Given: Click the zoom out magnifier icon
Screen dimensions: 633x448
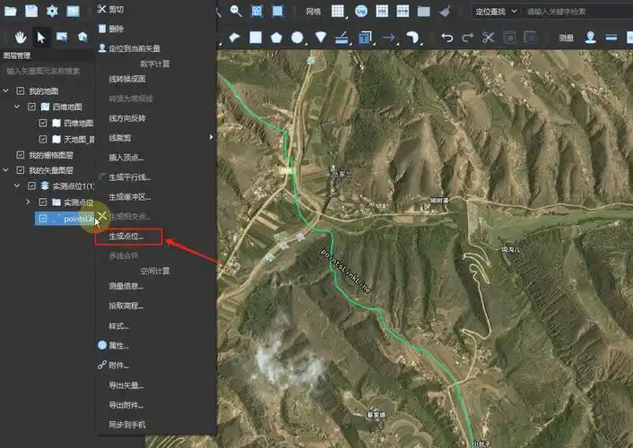Looking at the screenshot, I should [236, 12].
